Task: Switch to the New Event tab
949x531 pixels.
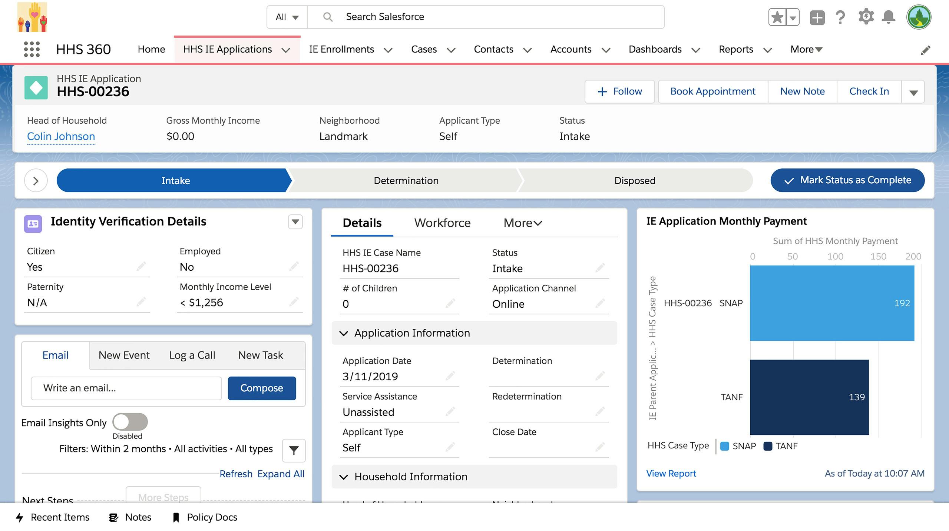Action: click(x=124, y=355)
